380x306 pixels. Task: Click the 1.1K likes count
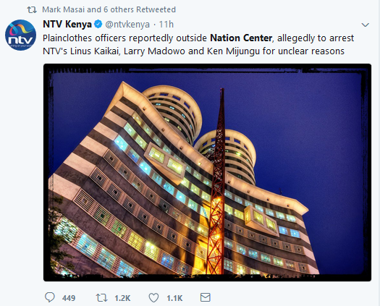(x=174, y=298)
